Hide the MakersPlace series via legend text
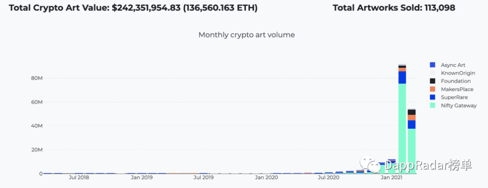This screenshot has height=188, width=488. [x=457, y=89]
